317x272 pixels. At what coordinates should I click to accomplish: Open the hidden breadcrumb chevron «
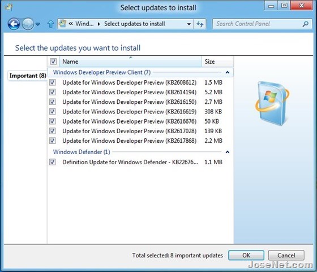tap(71, 24)
